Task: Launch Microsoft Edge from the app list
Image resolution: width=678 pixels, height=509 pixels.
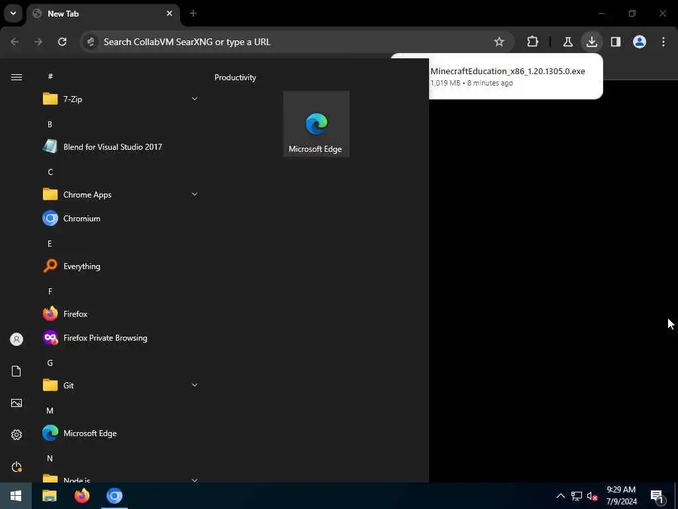Action: click(x=121, y=433)
